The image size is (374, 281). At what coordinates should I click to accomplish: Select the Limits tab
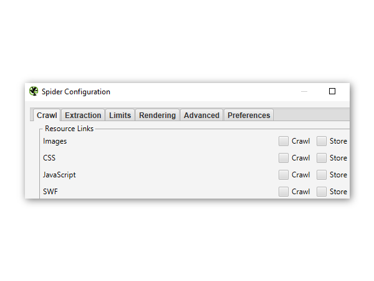click(x=120, y=116)
